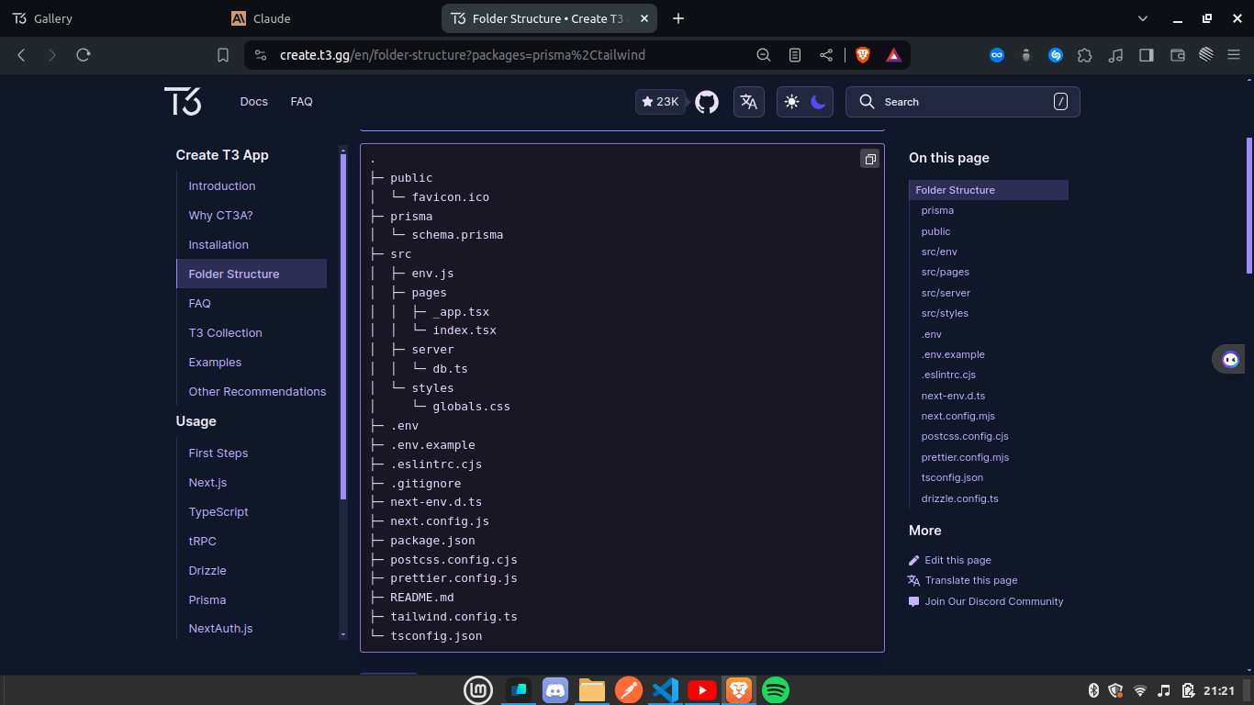Jump to .eslintrc.cjs in On this page
The height and width of the screenshot is (705, 1254).
click(948, 375)
